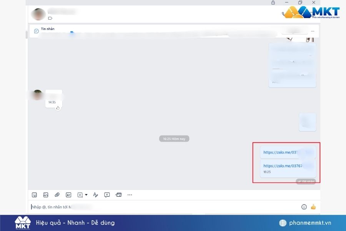Send an image using picture icon
Screen dimensions: 346x231
pyautogui.click(x=46, y=195)
